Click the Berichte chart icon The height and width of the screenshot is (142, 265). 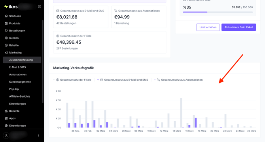[x=6, y=111]
